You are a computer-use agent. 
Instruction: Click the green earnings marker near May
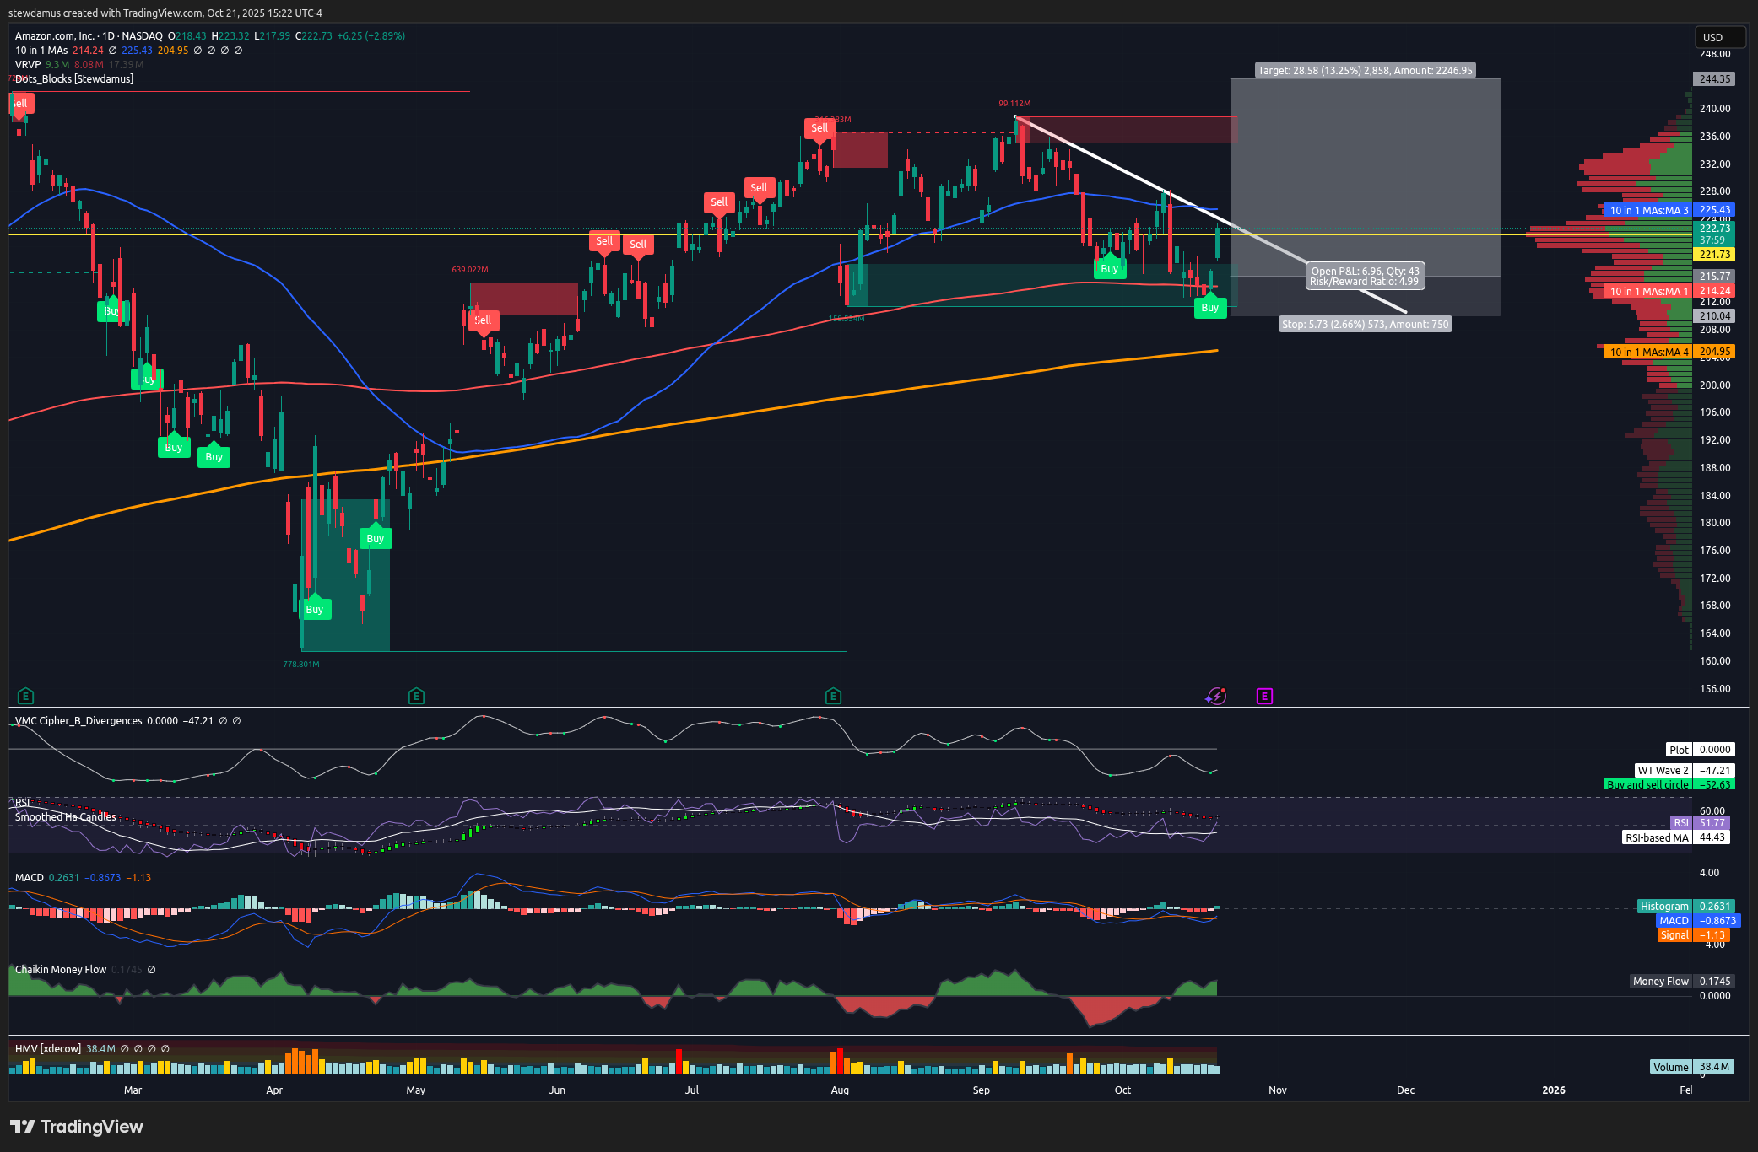[x=416, y=696]
